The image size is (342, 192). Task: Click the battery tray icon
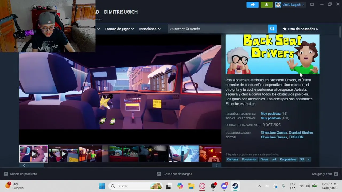315,186
